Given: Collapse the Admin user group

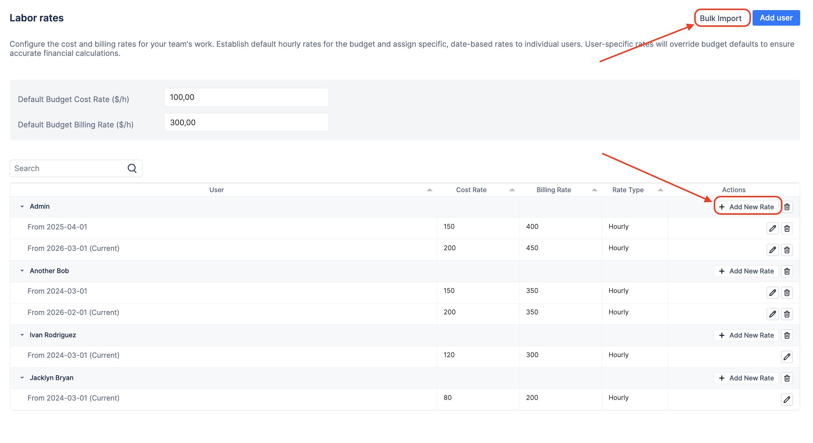Looking at the screenshot, I should pyautogui.click(x=22, y=206).
